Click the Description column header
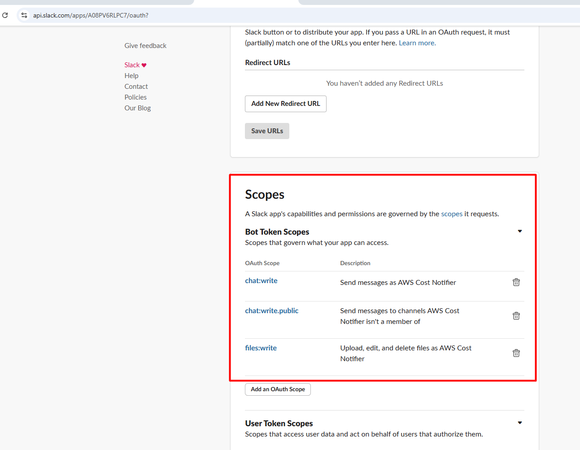The width and height of the screenshot is (580, 450). [355, 263]
